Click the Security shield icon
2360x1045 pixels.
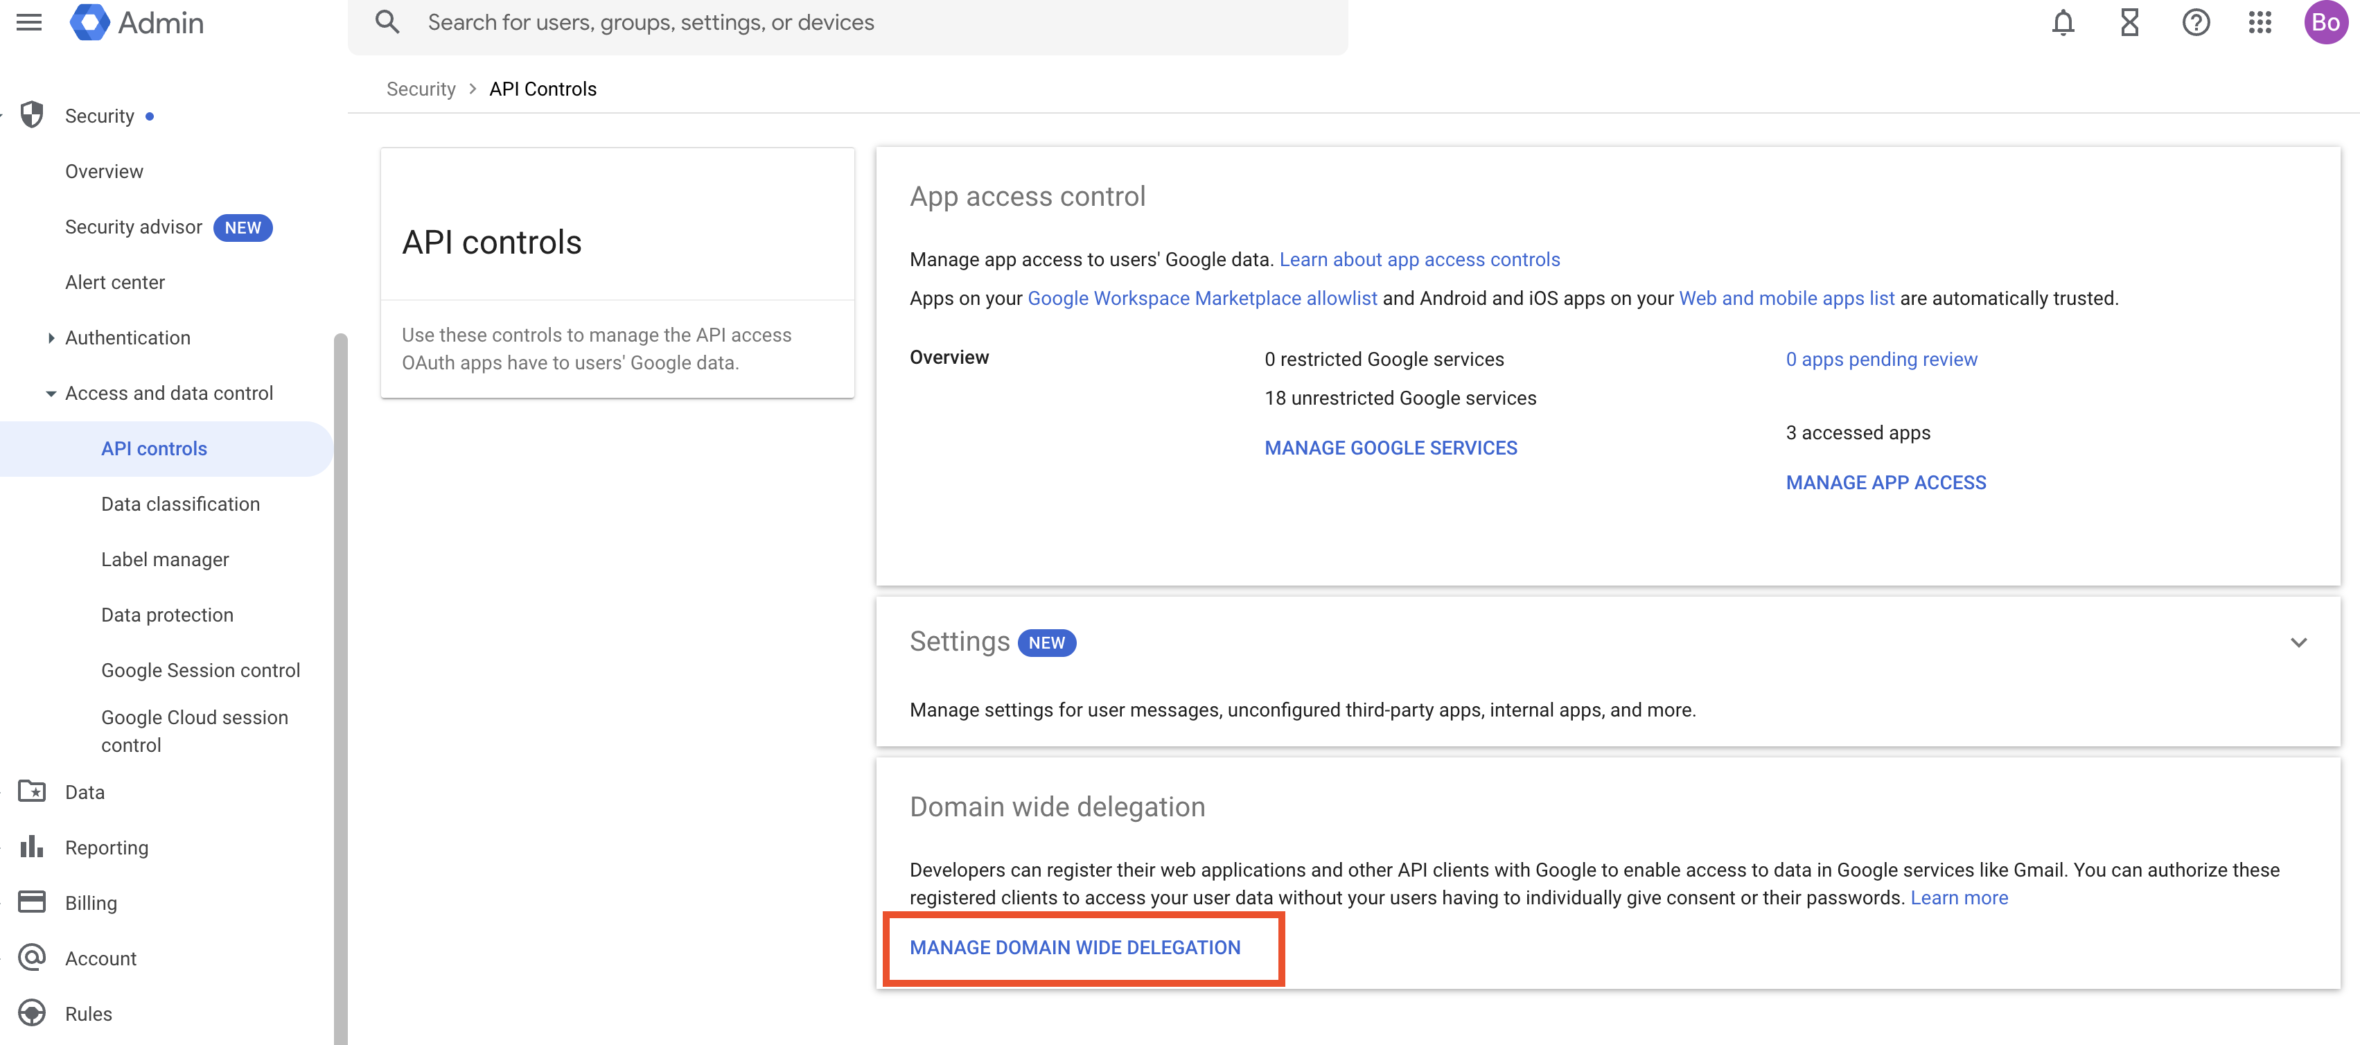32,116
